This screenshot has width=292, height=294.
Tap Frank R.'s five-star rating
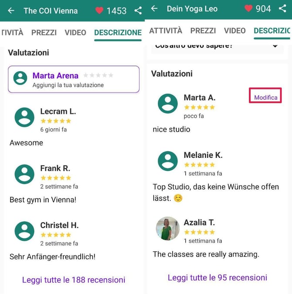click(56, 178)
